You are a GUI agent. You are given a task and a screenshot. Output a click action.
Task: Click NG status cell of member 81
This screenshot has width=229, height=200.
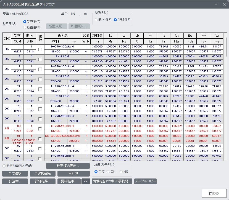pos(7,138)
